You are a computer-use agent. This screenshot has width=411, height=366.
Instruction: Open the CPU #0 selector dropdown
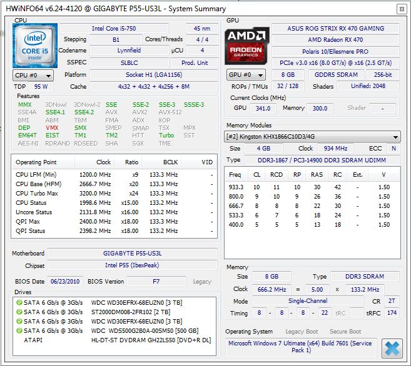coord(33,76)
